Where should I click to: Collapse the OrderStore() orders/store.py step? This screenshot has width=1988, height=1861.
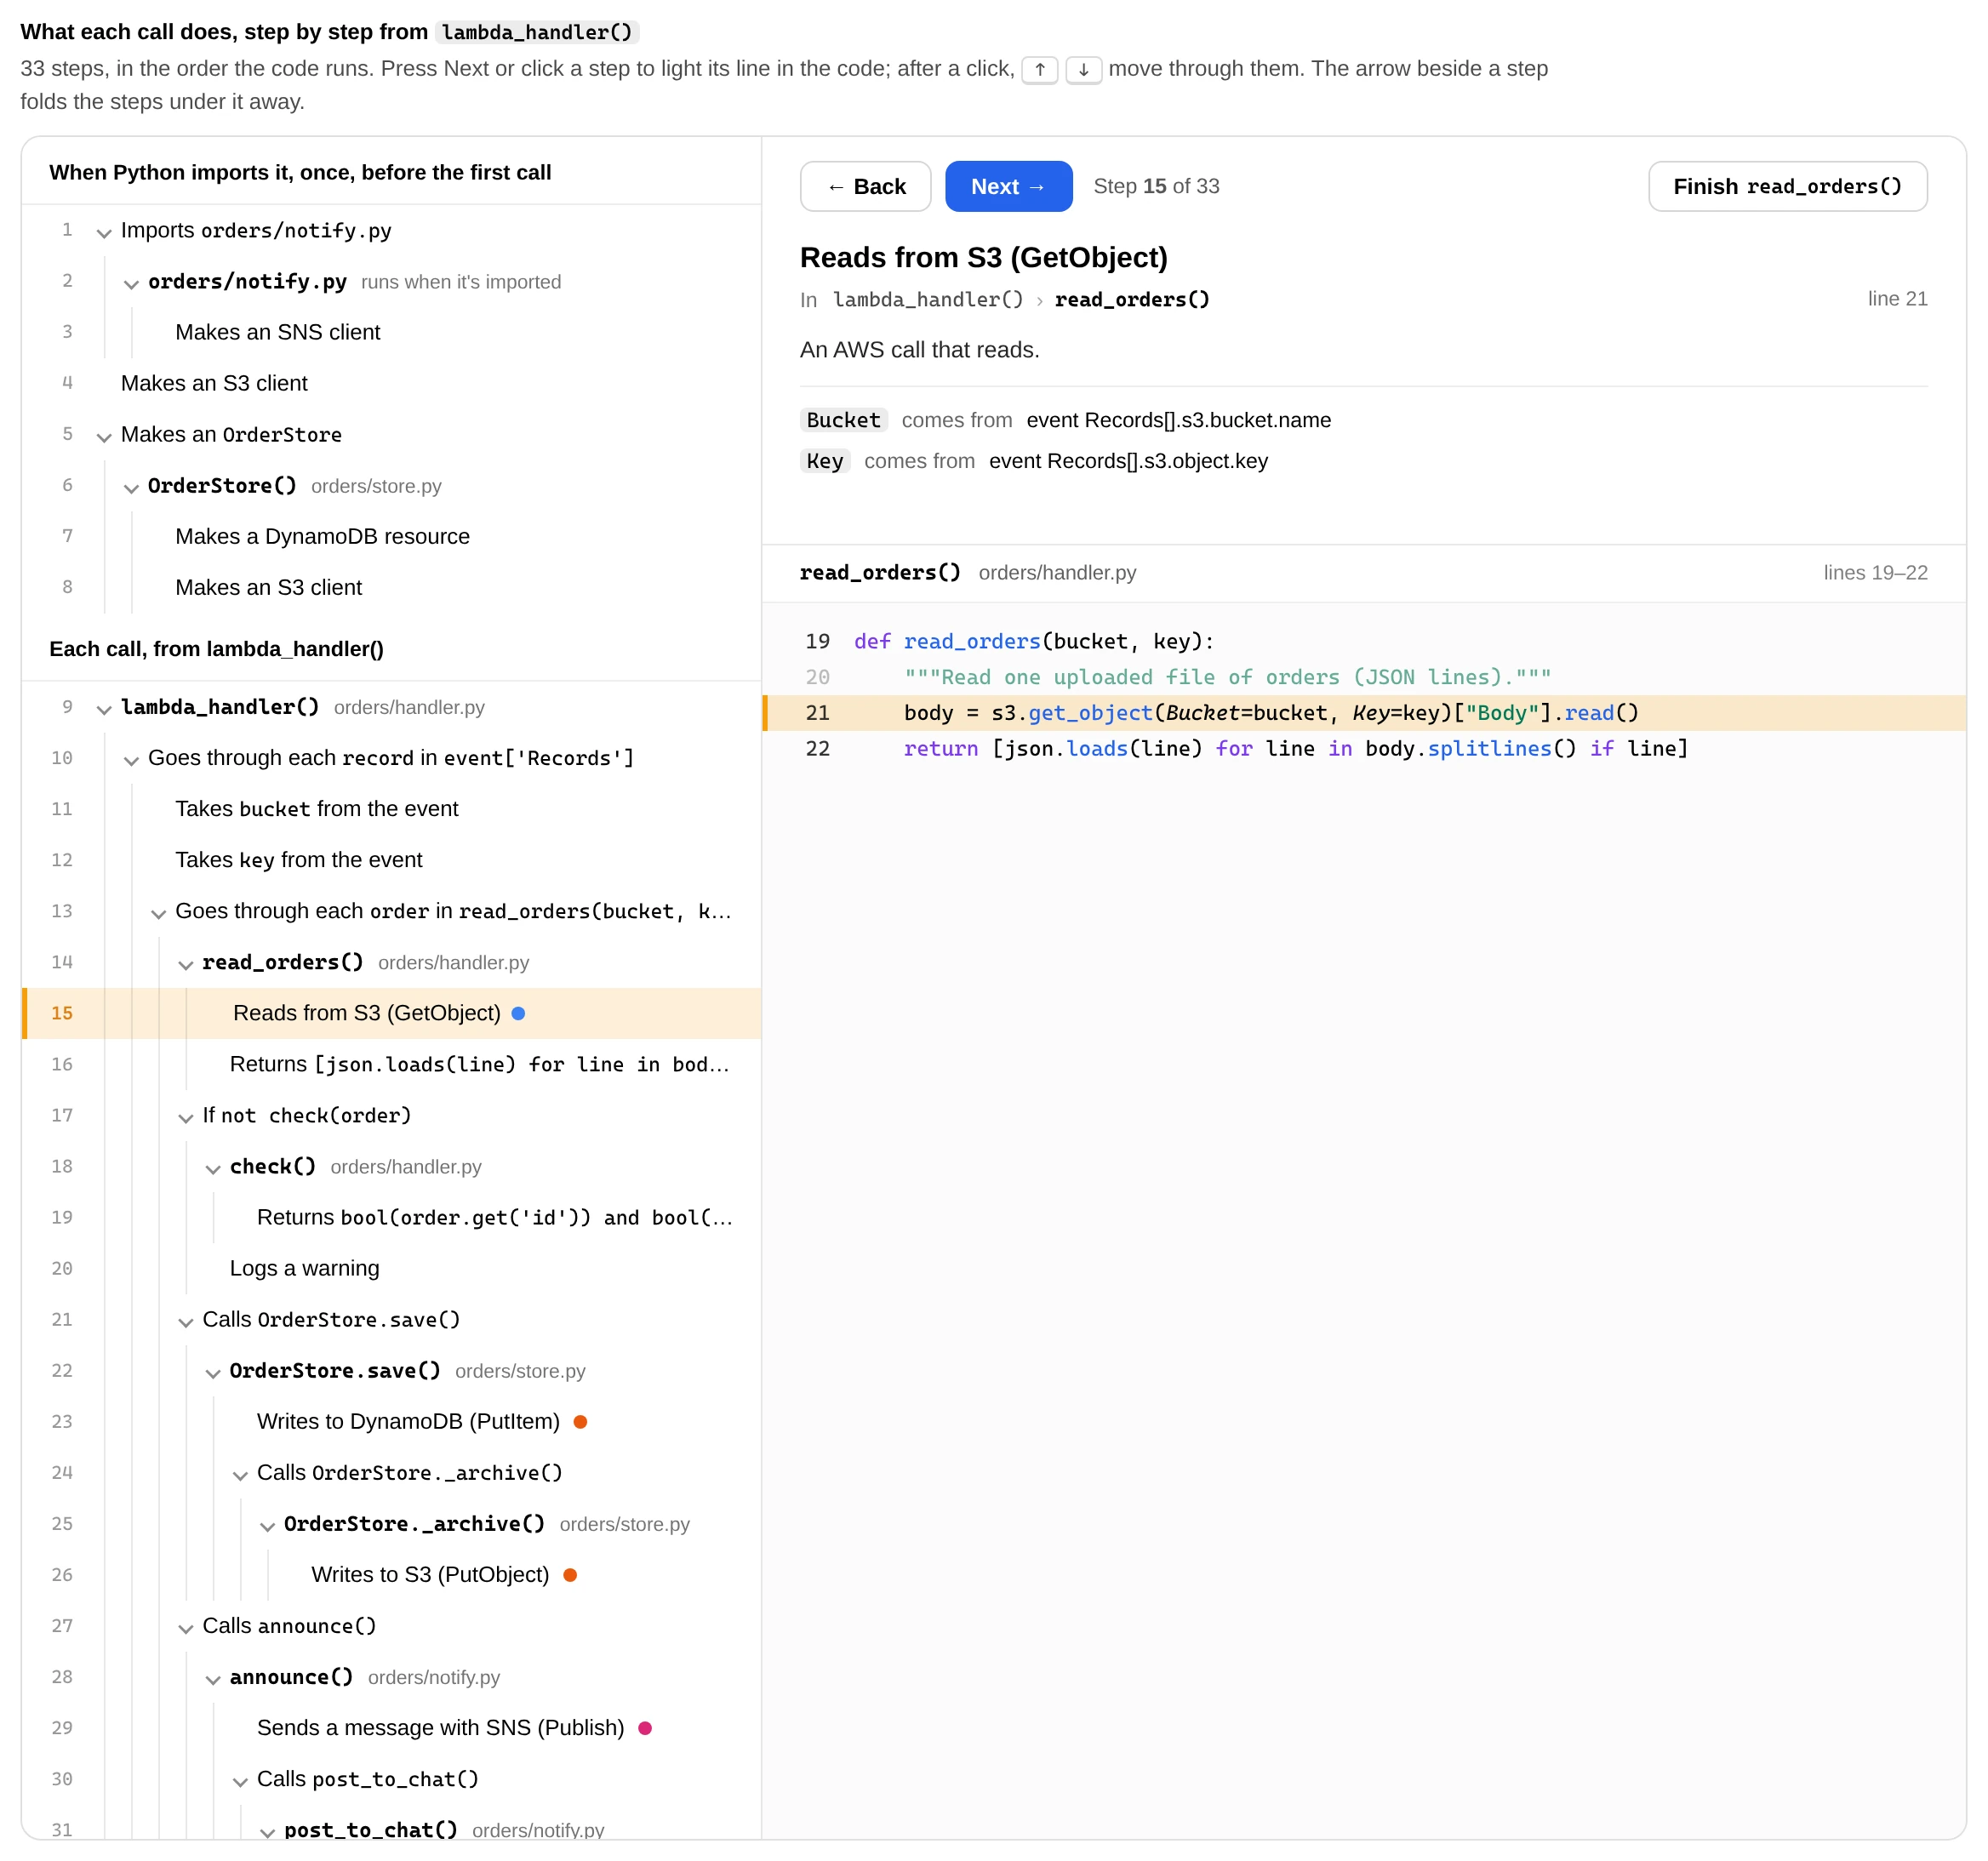point(130,488)
